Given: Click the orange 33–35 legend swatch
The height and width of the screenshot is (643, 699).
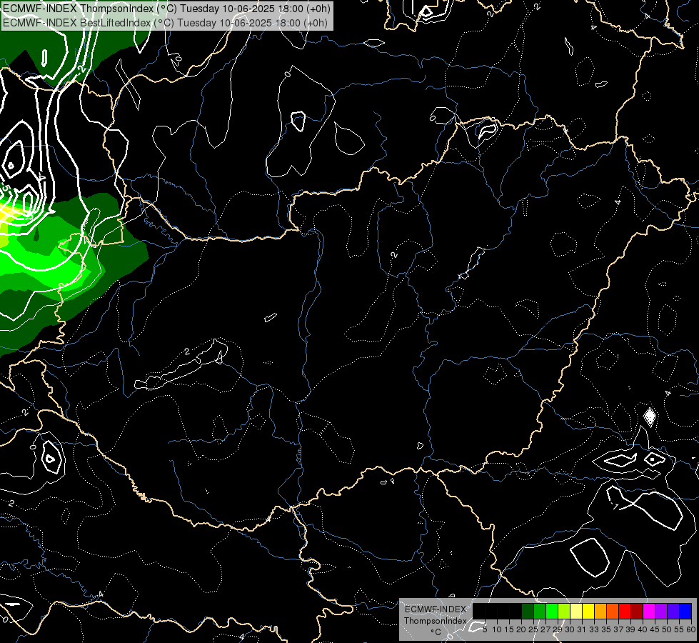Looking at the screenshot, I should click(600, 611).
